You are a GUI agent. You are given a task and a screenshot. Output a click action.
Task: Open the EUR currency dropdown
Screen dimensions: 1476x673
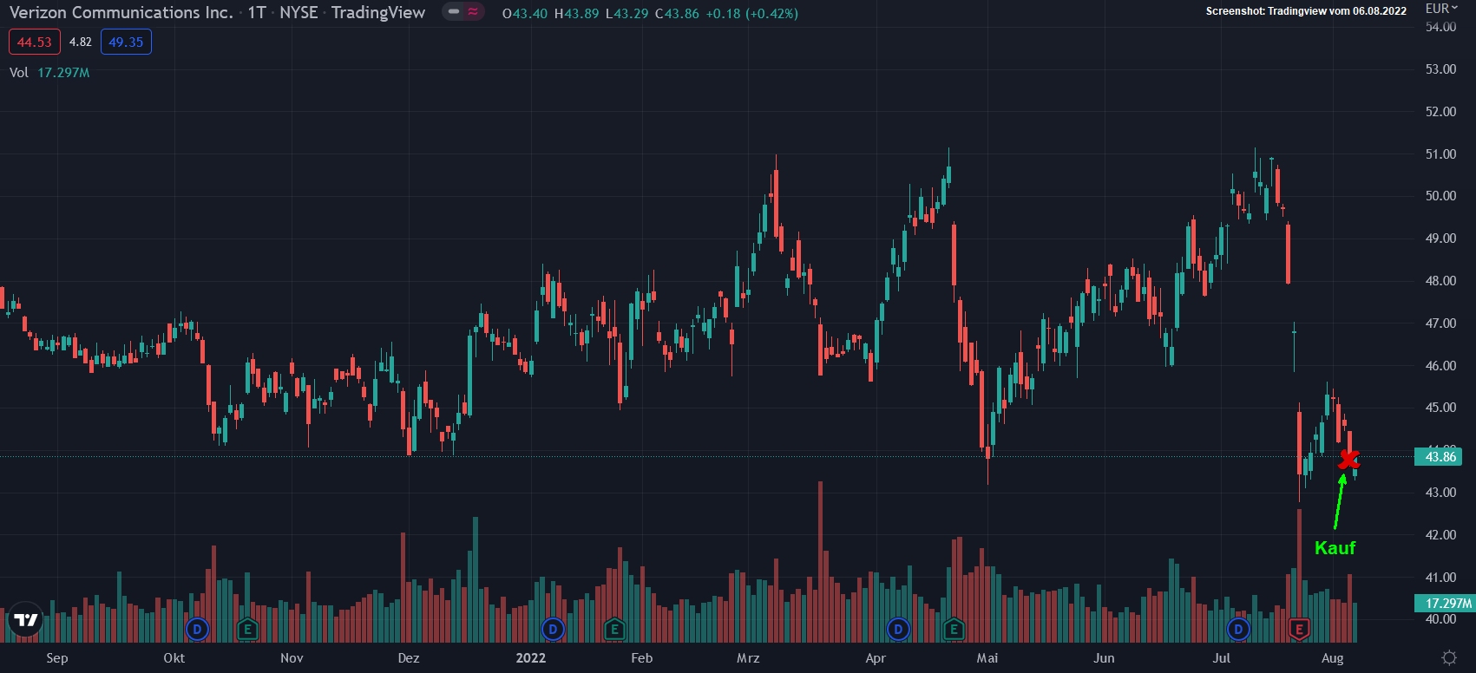(x=1441, y=9)
